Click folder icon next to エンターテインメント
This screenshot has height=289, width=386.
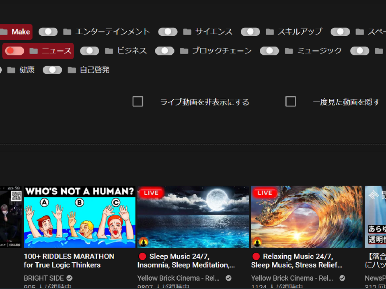point(67,32)
